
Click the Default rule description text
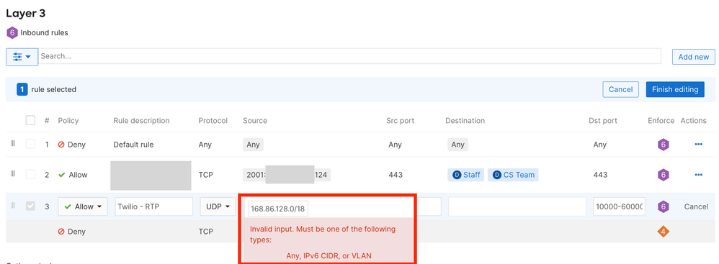[133, 145]
